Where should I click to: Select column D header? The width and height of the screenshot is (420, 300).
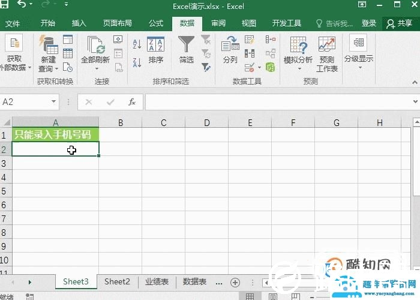(206, 122)
